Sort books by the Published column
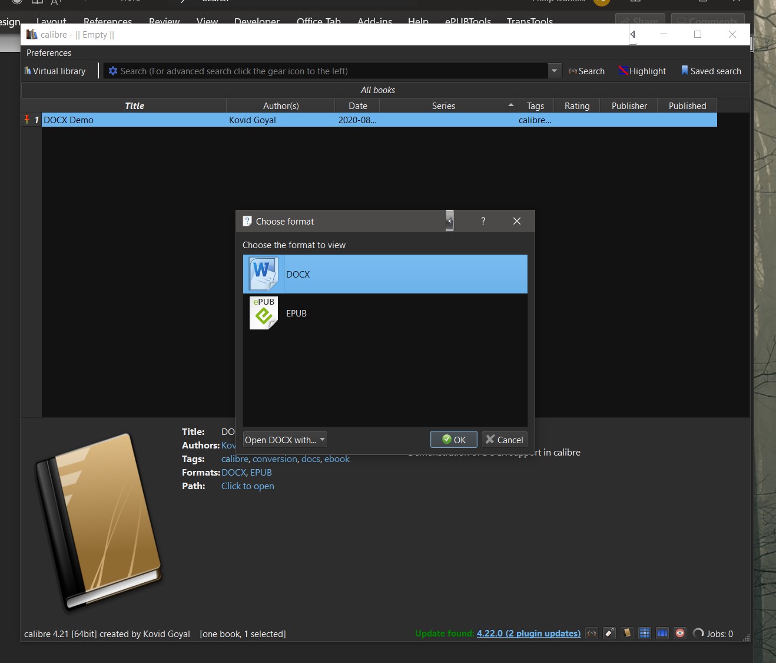The height and width of the screenshot is (663, 776). point(687,106)
